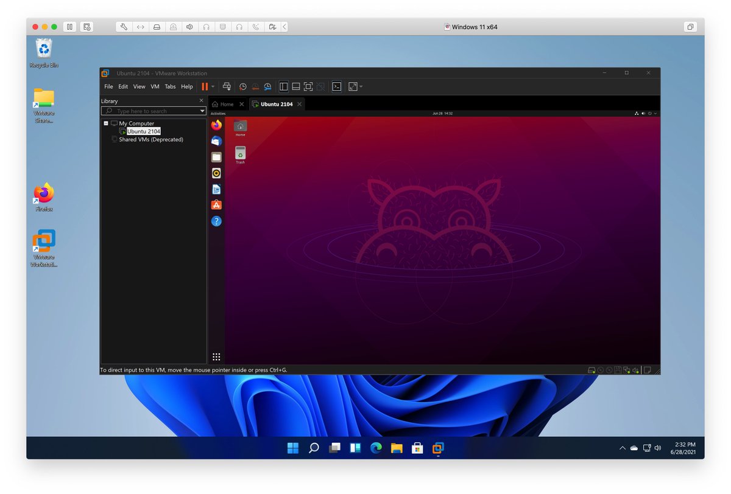The image size is (731, 494).
Task: Open the File menu in VMware
Action: [108, 87]
